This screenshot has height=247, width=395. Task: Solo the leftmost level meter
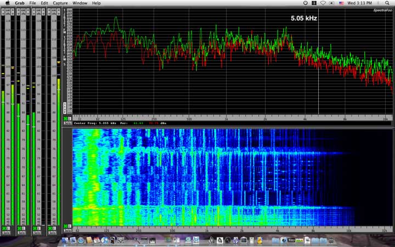point(6,232)
